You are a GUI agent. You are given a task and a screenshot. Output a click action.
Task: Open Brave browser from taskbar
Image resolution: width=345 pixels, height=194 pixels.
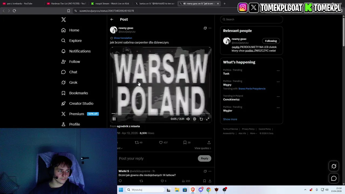tap(193, 190)
